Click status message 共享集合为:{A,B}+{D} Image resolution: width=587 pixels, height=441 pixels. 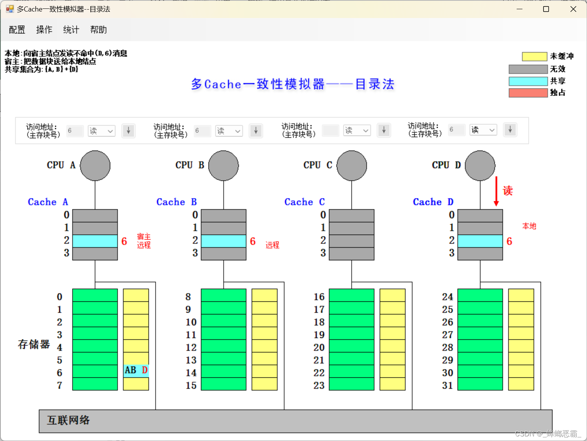pos(42,69)
